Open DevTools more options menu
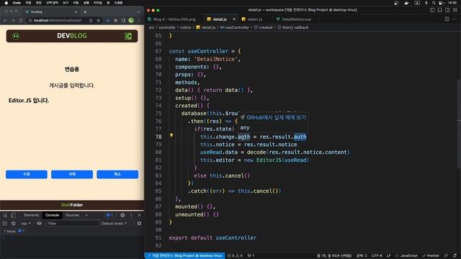This screenshot has width=461, height=259. click(x=131, y=215)
